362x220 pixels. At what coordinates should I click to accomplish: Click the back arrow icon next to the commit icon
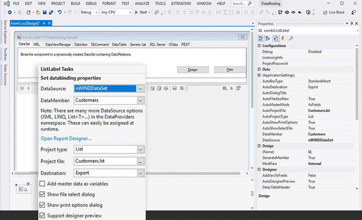point(300,12)
